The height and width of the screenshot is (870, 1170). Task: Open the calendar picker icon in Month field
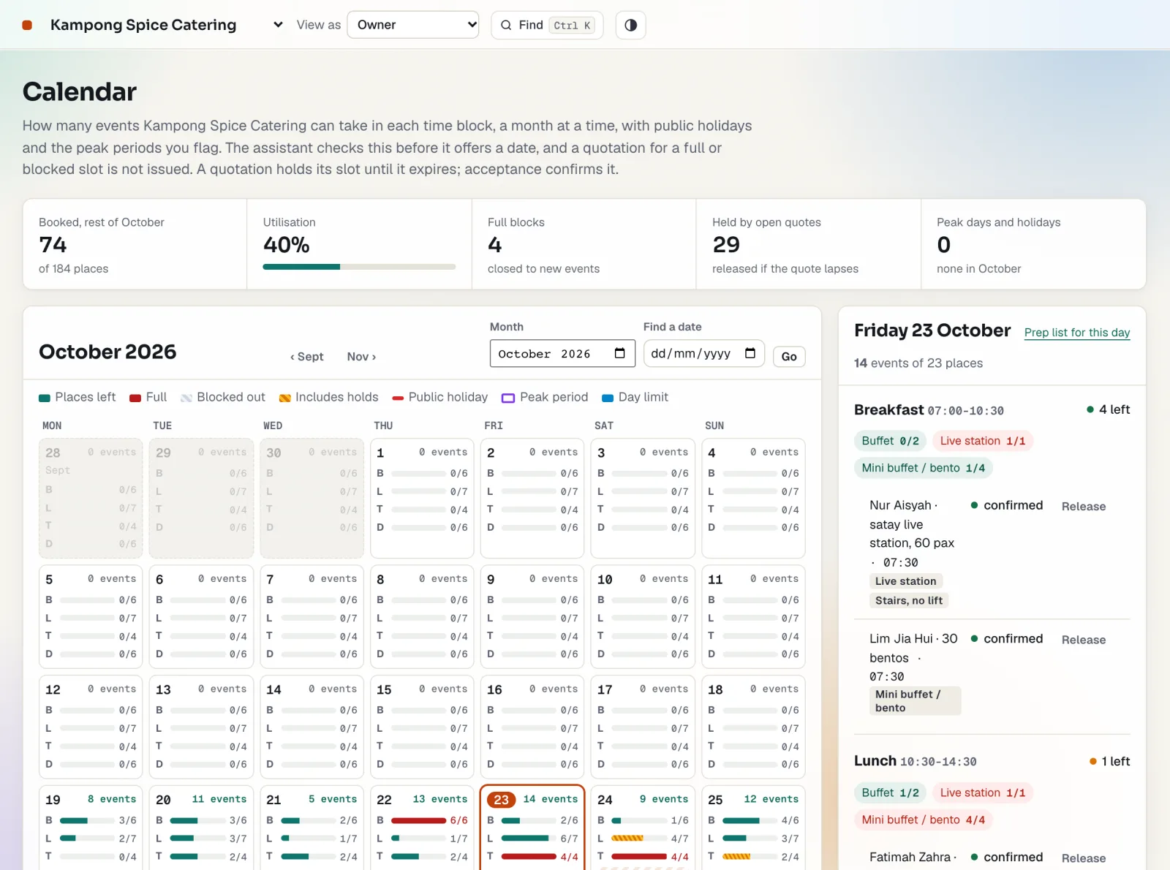coord(620,353)
